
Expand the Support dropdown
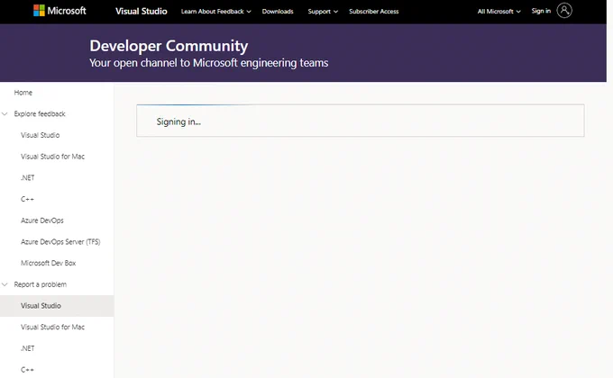tap(323, 12)
